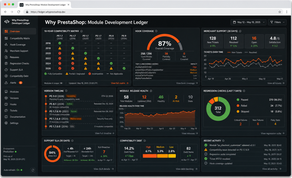The image size is (292, 178).
Task: Open Regression Checks in the sidebar
Action: click(19, 64)
